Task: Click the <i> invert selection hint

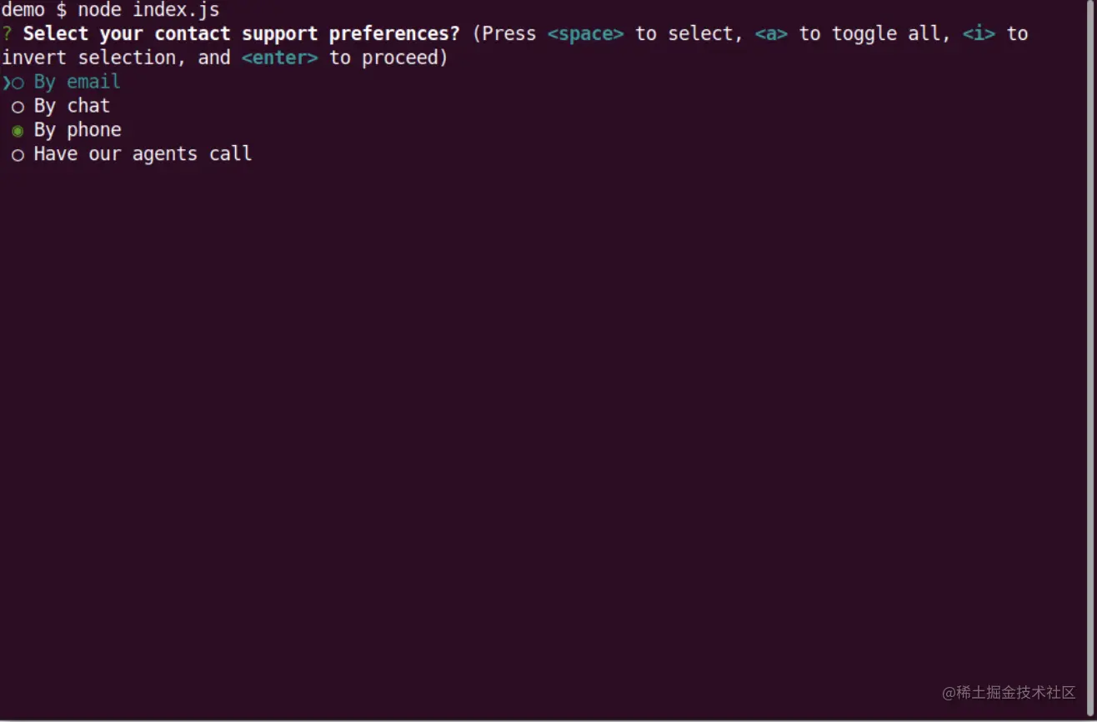Action: 979,34
